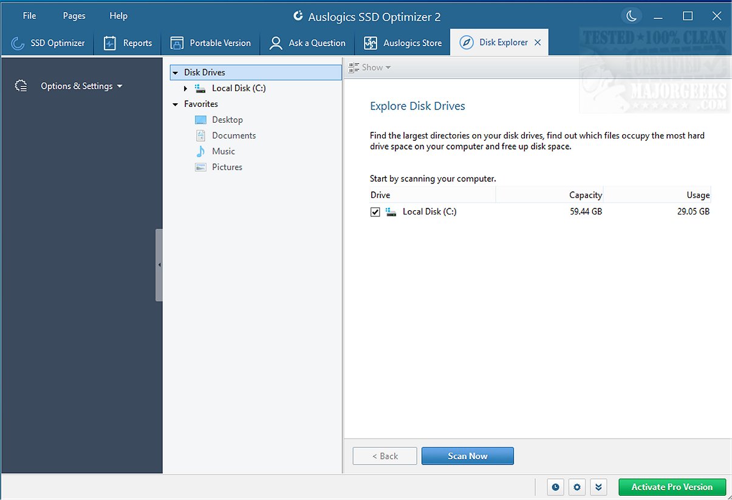Switch to the Reports tab
Screen dimensions: 732x500
click(x=128, y=43)
